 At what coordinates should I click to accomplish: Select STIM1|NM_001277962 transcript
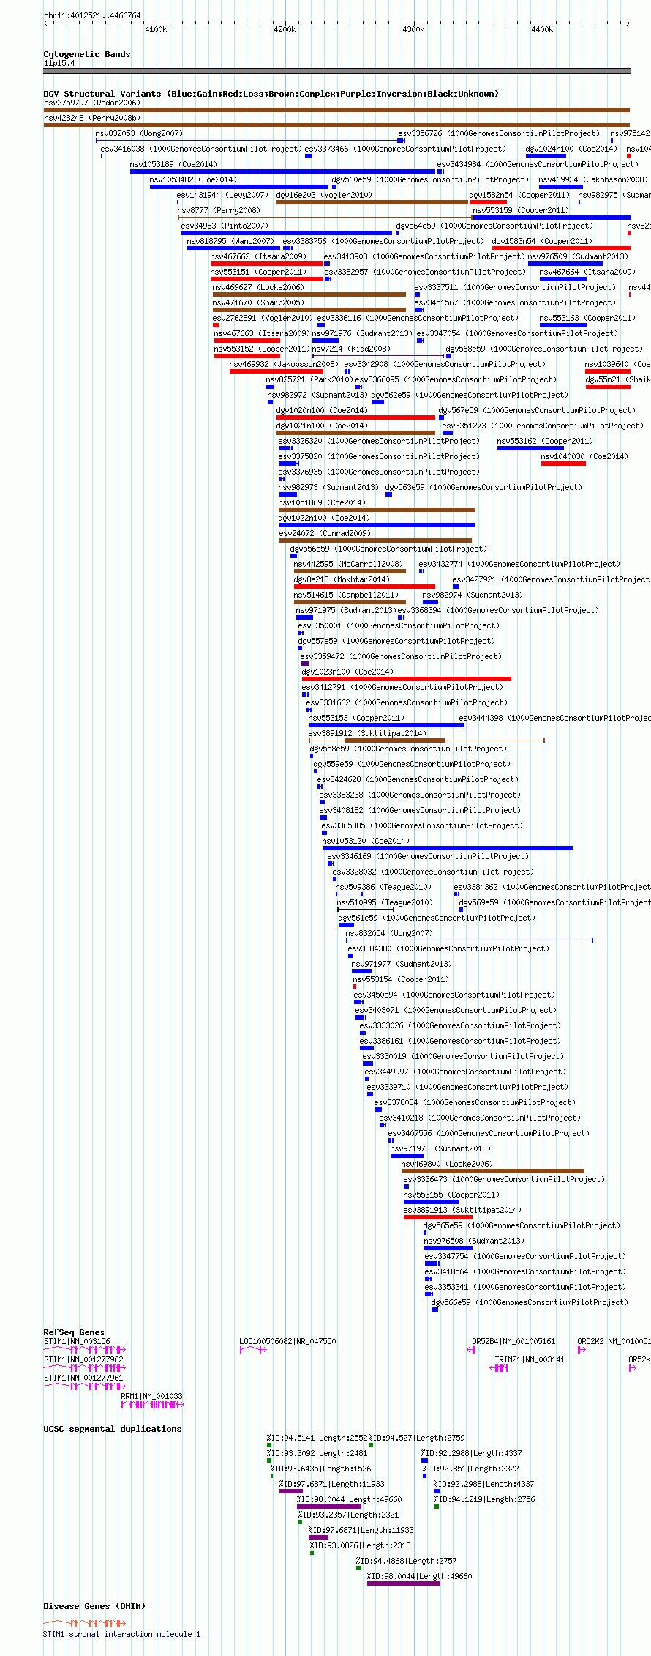85,1367
